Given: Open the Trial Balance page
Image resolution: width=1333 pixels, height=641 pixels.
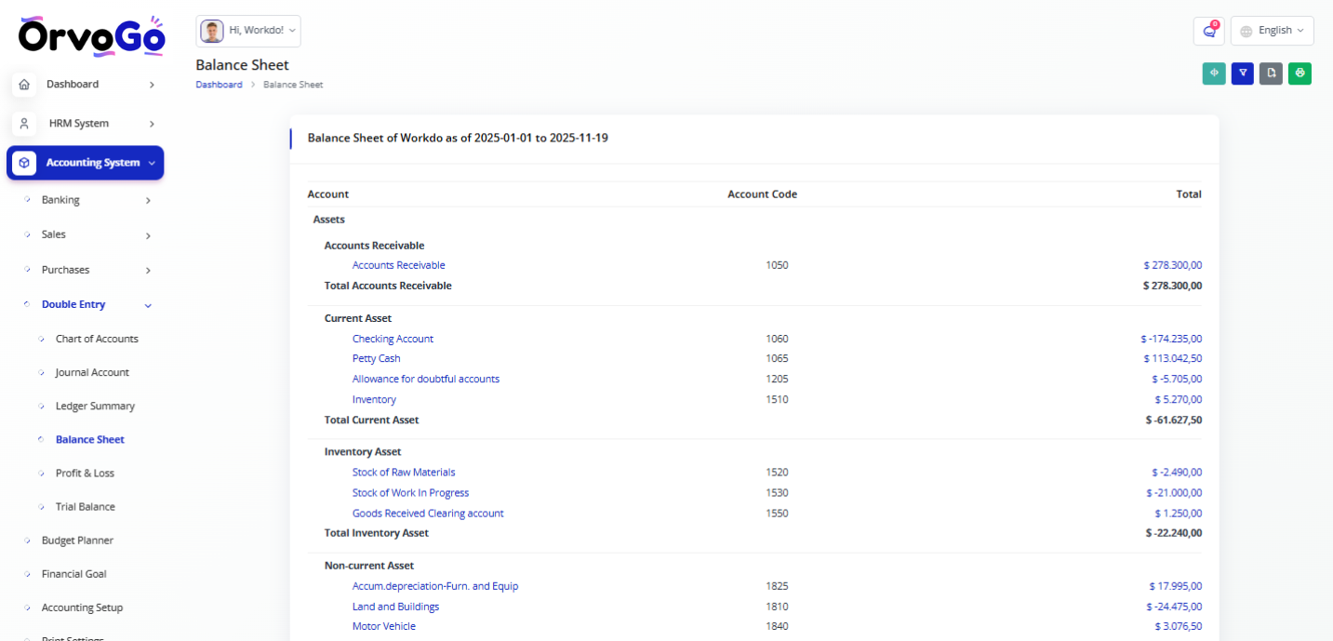Looking at the screenshot, I should [x=86, y=507].
